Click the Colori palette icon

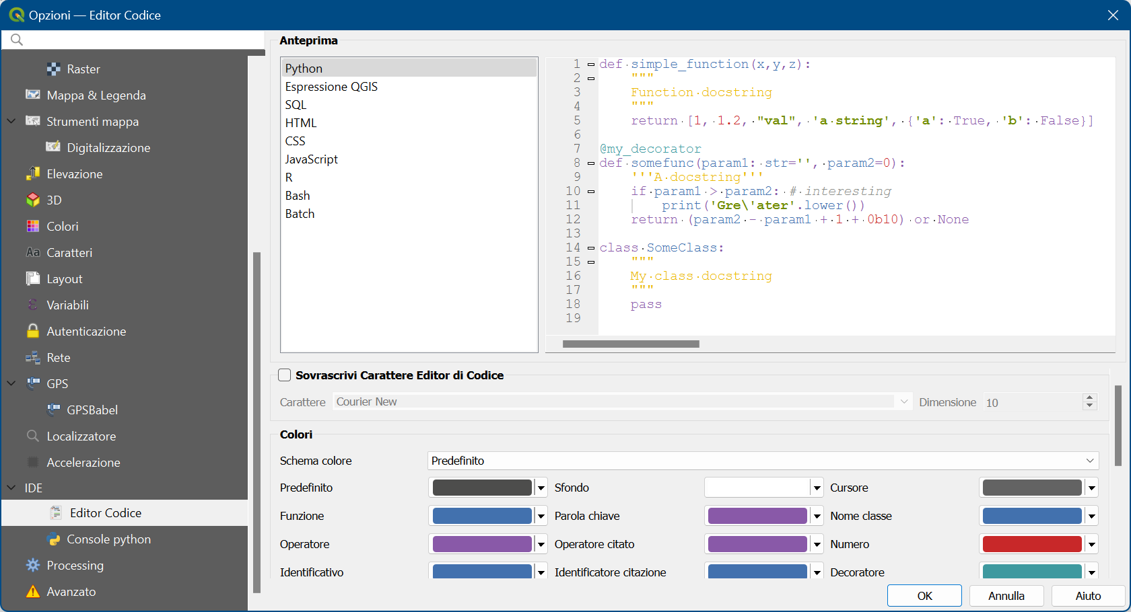pyautogui.click(x=33, y=226)
